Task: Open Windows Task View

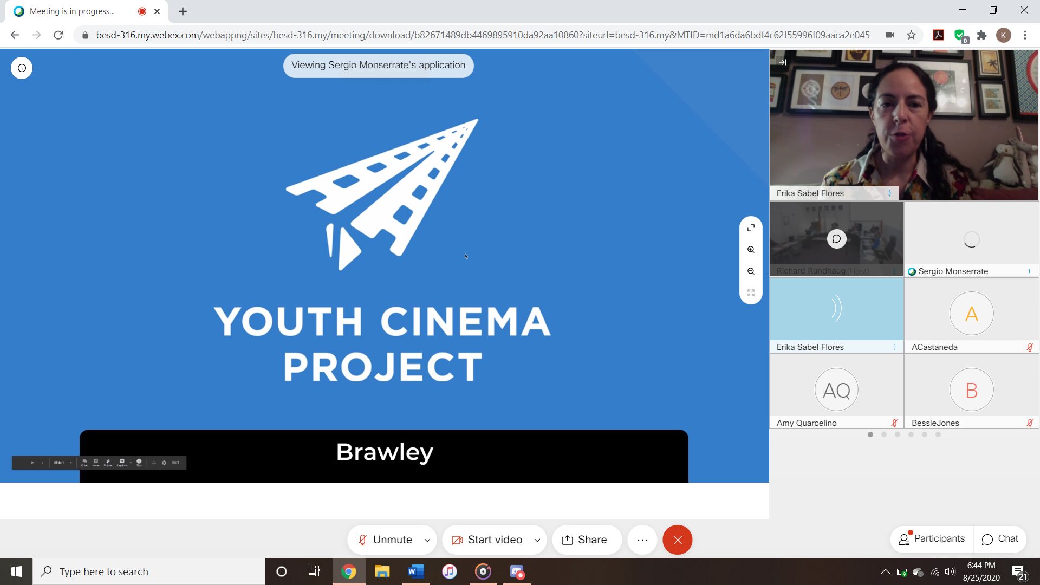Action: [x=314, y=571]
